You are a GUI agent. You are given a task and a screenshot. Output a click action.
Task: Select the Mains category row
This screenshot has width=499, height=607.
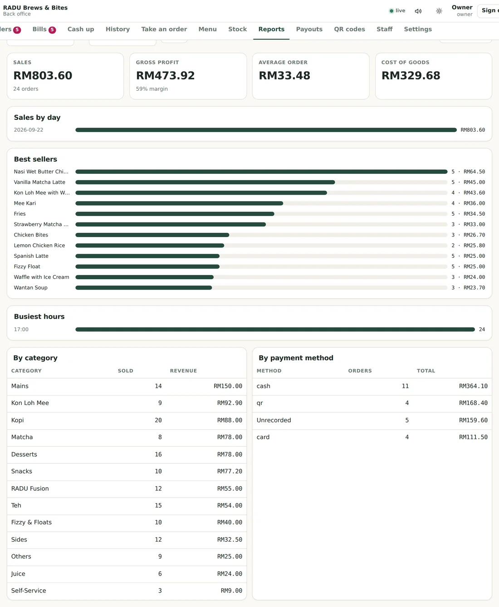[127, 386]
